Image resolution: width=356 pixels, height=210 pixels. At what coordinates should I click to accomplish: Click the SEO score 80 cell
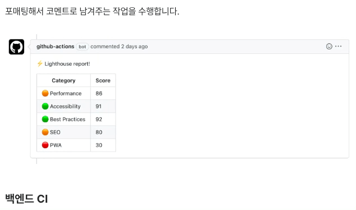pyautogui.click(x=103, y=132)
